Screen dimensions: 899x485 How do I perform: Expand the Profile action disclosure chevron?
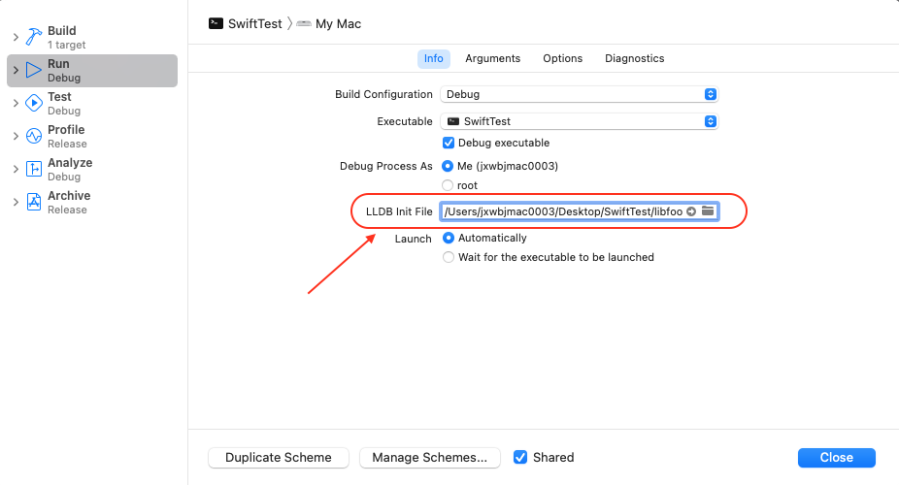coord(17,136)
